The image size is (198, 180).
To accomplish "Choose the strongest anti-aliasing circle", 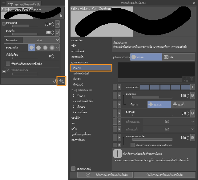I will click(x=52, y=48).
